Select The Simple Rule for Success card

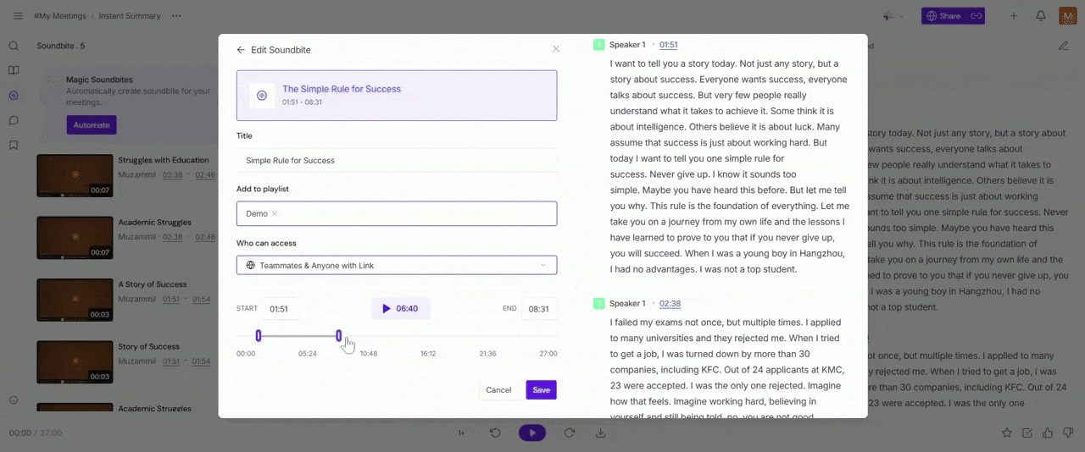tap(397, 96)
